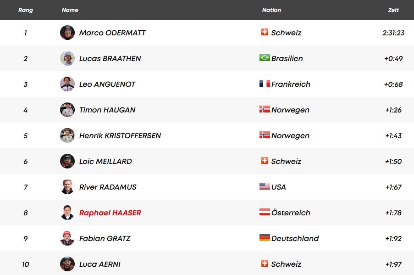The width and height of the screenshot is (414, 275).
Task: Click the Zeit column header
Action: [x=393, y=10]
